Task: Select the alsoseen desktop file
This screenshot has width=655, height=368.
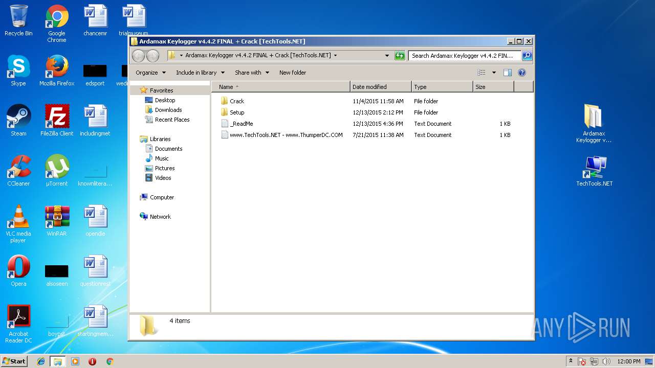Action: [x=57, y=276]
